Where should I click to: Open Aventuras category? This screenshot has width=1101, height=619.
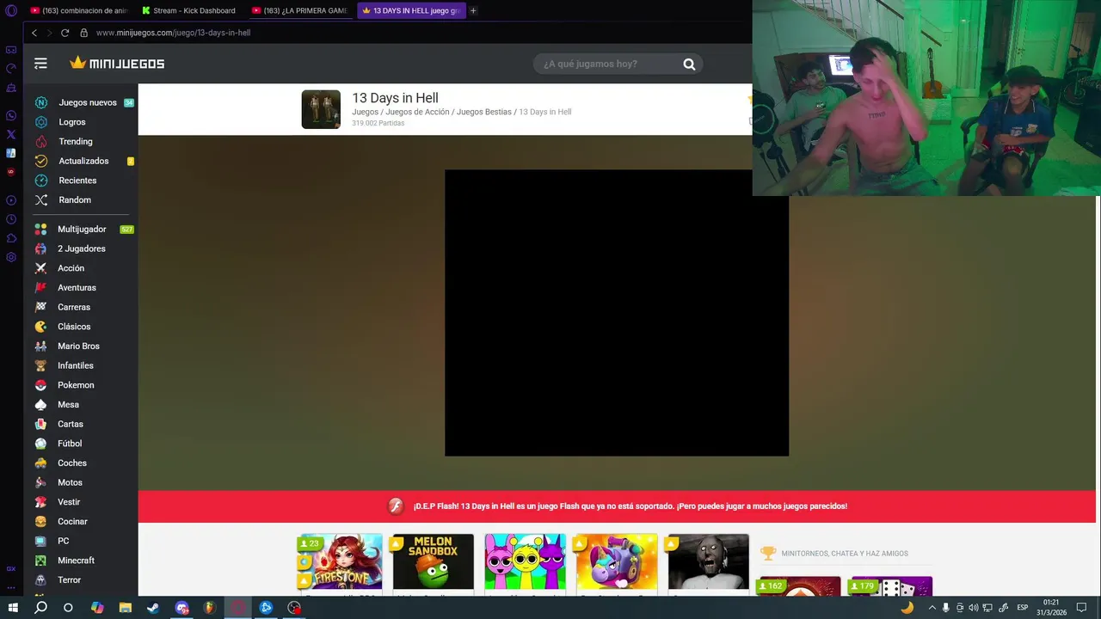click(77, 288)
